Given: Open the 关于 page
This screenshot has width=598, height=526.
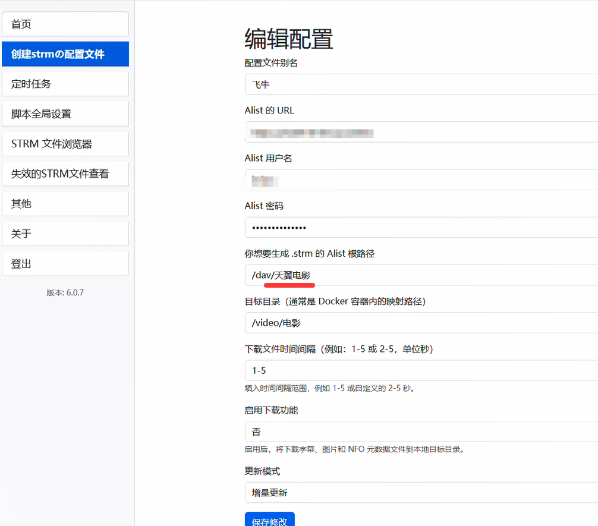Looking at the screenshot, I should pyautogui.click(x=65, y=234).
